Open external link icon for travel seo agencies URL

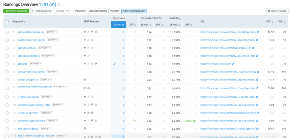258,113
